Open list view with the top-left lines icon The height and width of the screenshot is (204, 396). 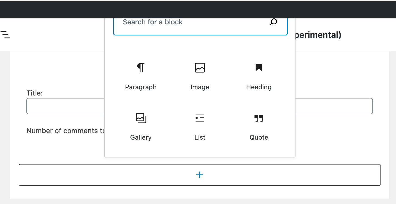(x=6, y=35)
